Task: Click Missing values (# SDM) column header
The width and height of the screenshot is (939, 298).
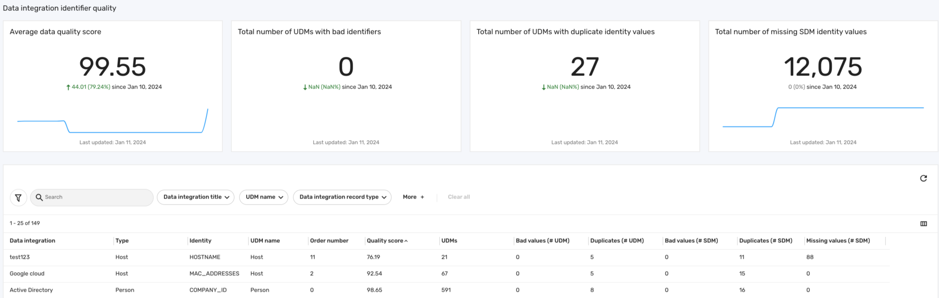Action: (x=838, y=241)
